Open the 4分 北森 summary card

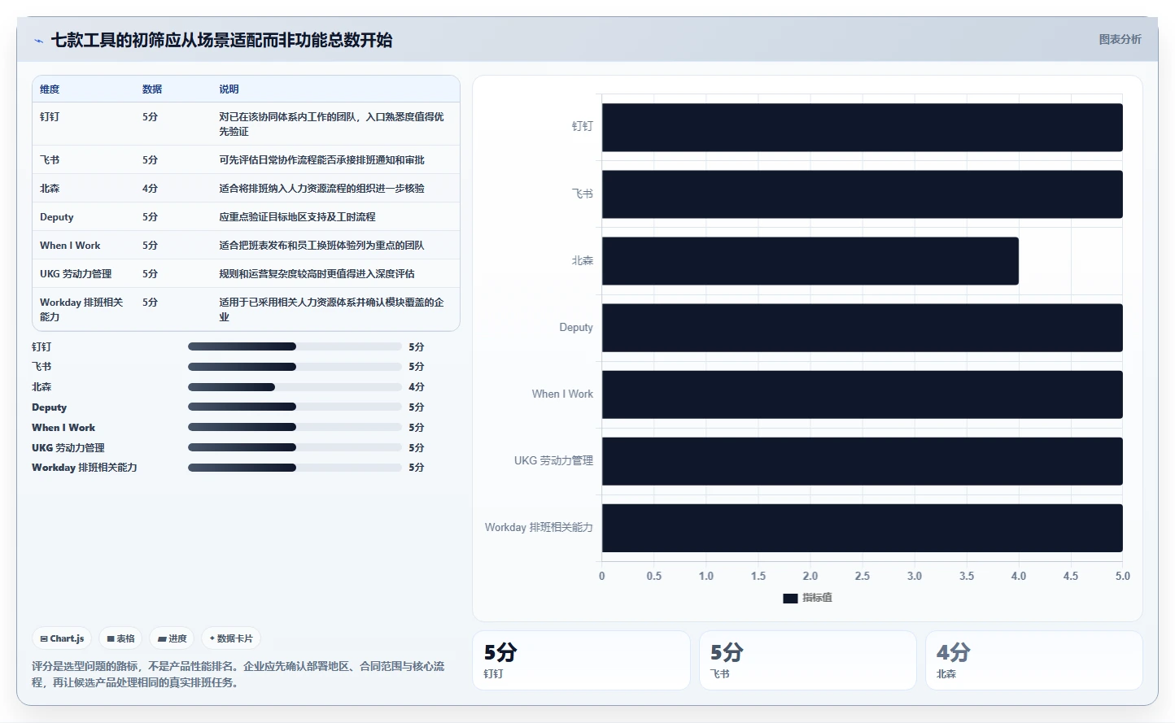(x=1034, y=660)
